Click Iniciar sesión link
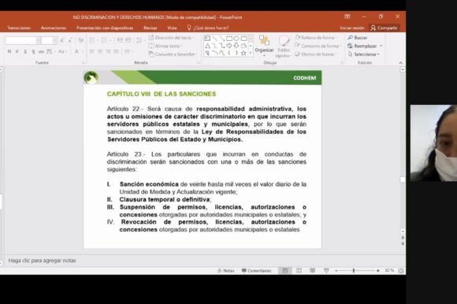The image size is (457, 304). tap(352, 28)
